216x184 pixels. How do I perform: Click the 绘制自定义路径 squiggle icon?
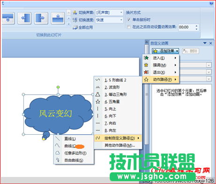click(x=98, y=138)
